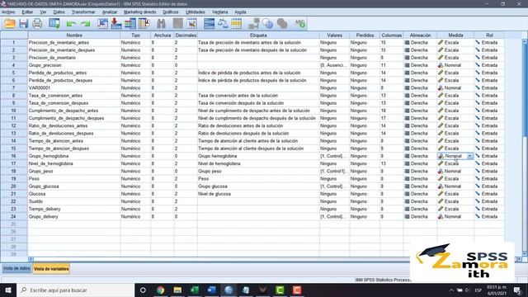Open the Marketing directo menu
The width and height of the screenshot is (528, 297).
click(139, 12)
